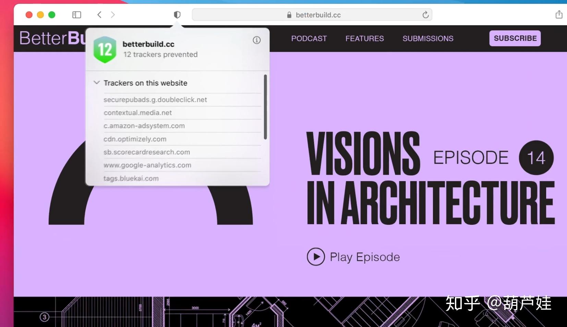Image resolution: width=567 pixels, height=327 pixels.
Task: Click the green 12 shield badge
Action: (x=105, y=50)
